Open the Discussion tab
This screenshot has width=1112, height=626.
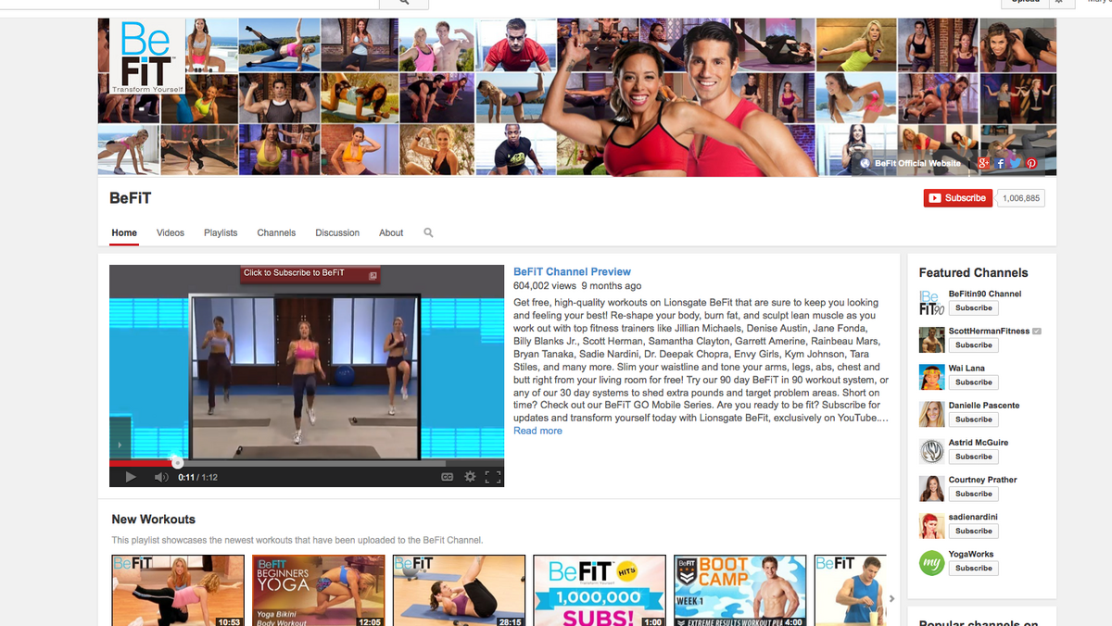(x=337, y=233)
